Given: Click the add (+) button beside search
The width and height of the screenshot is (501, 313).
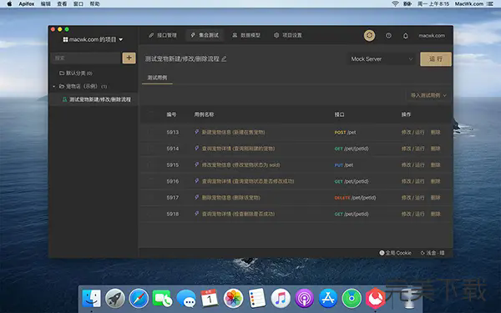Looking at the screenshot, I should [x=129, y=58].
